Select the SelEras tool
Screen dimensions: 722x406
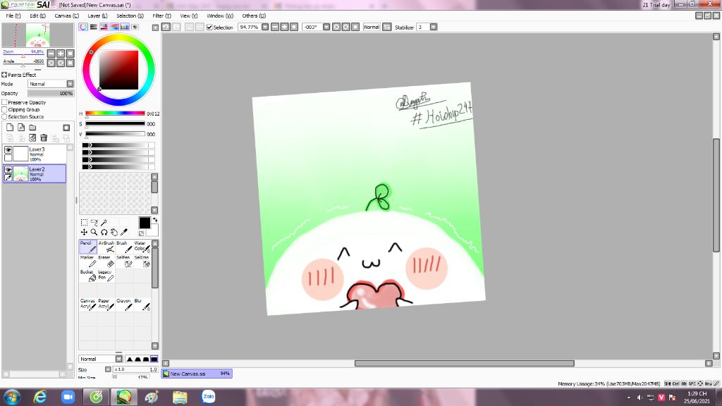click(142, 261)
